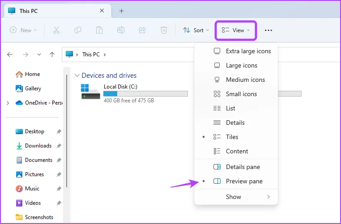Open the Documents folder in sidebar
The image size is (341, 224).
tap(34, 160)
